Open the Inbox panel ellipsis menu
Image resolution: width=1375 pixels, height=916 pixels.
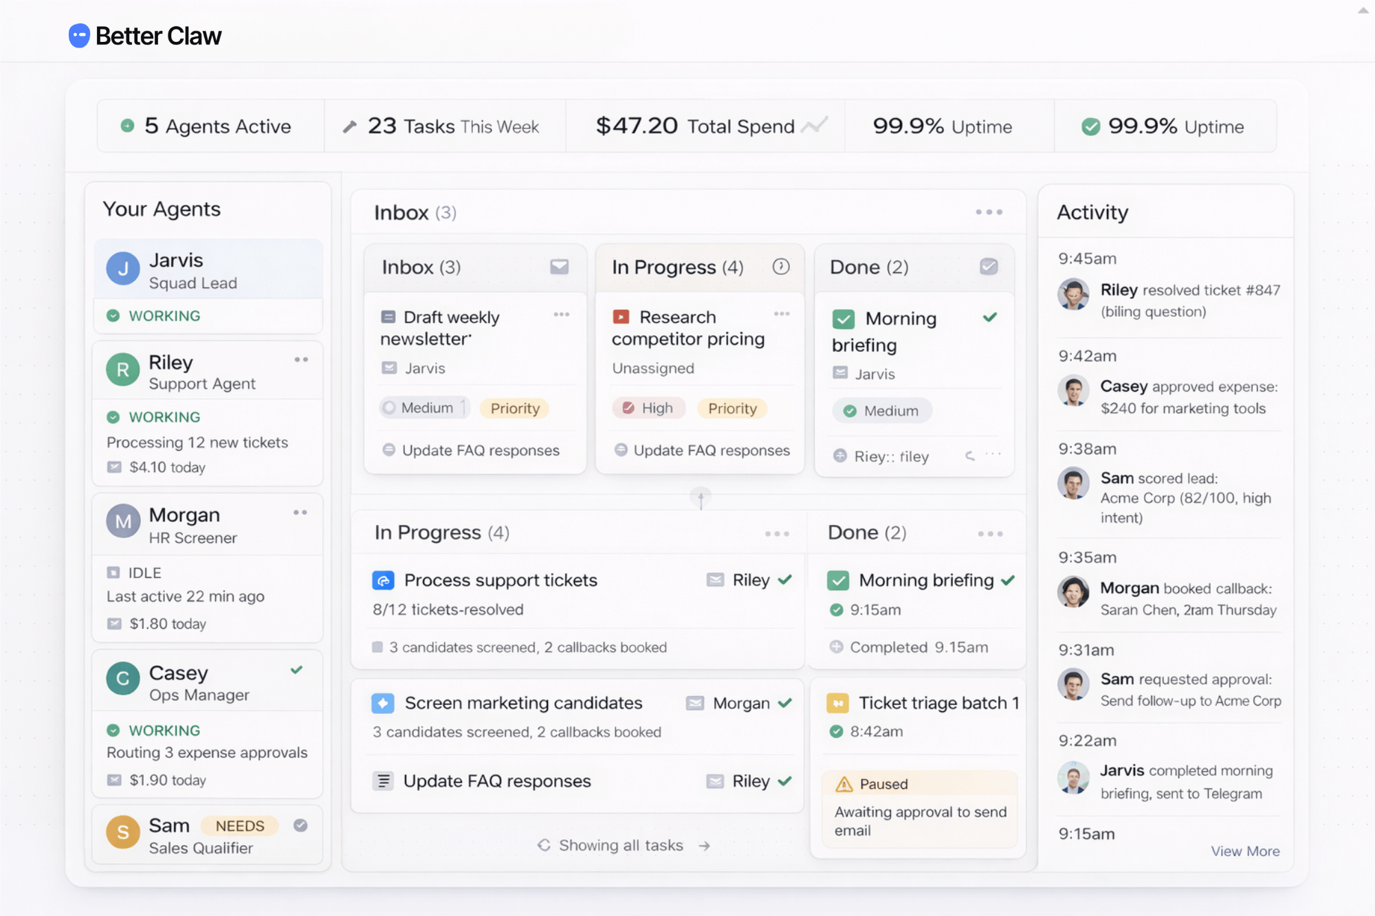point(989,212)
